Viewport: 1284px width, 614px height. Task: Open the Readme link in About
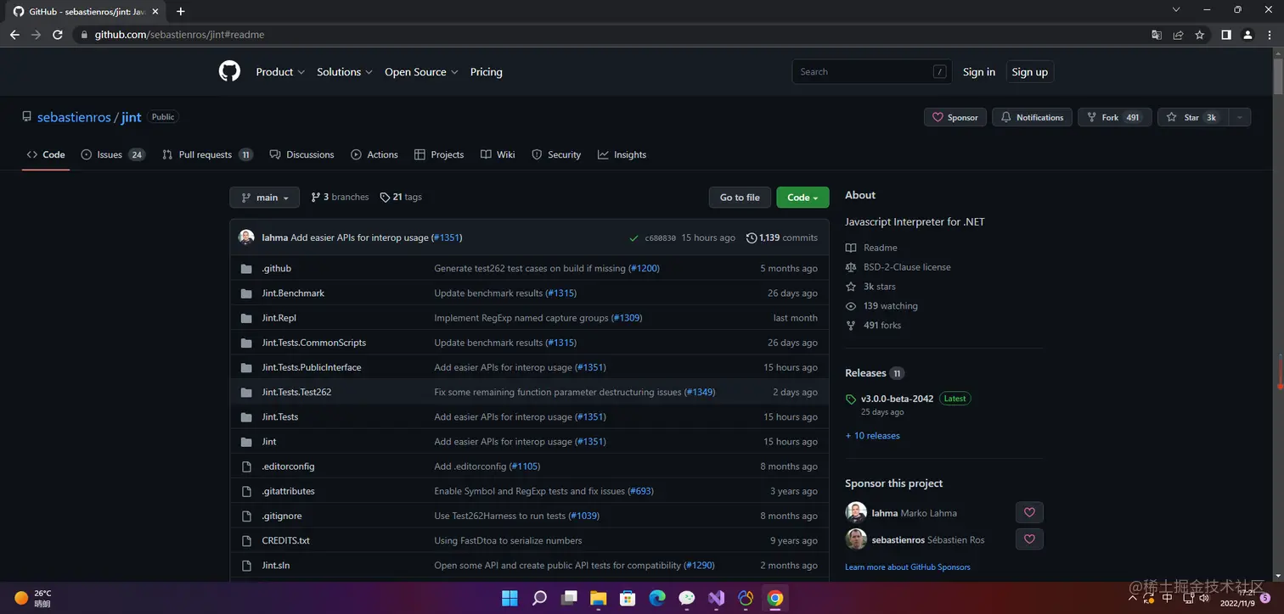point(872,248)
